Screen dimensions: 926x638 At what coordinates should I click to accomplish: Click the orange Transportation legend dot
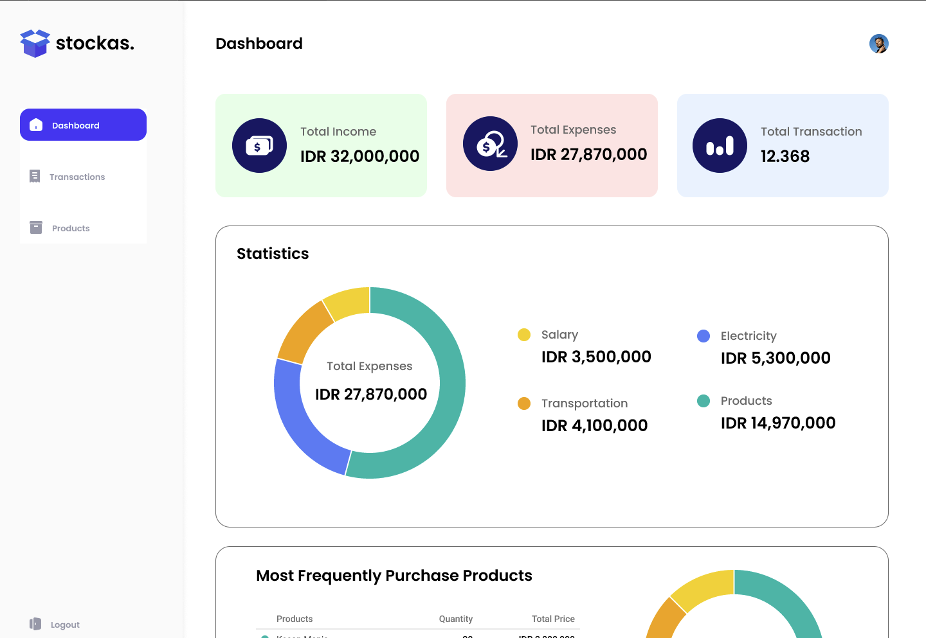click(x=524, y=403)
